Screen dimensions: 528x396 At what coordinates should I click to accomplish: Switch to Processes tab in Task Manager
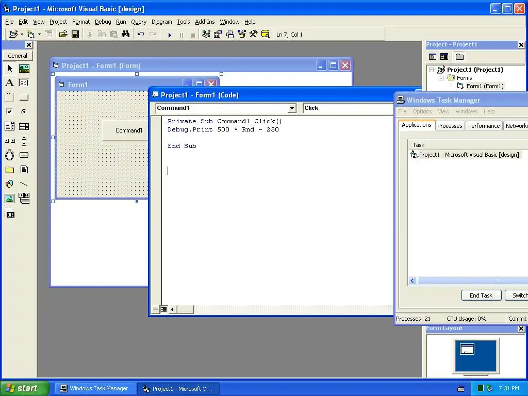click(450, 126)
